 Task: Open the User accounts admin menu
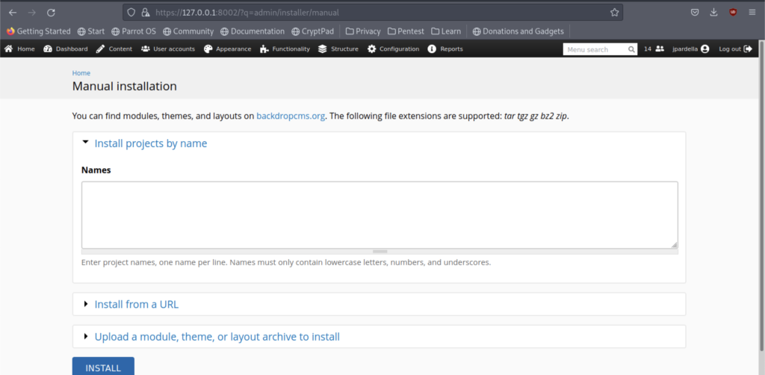(x=168, y=49)
